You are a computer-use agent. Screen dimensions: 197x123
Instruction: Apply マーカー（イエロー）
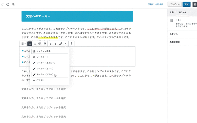click(x=50, y=63)
